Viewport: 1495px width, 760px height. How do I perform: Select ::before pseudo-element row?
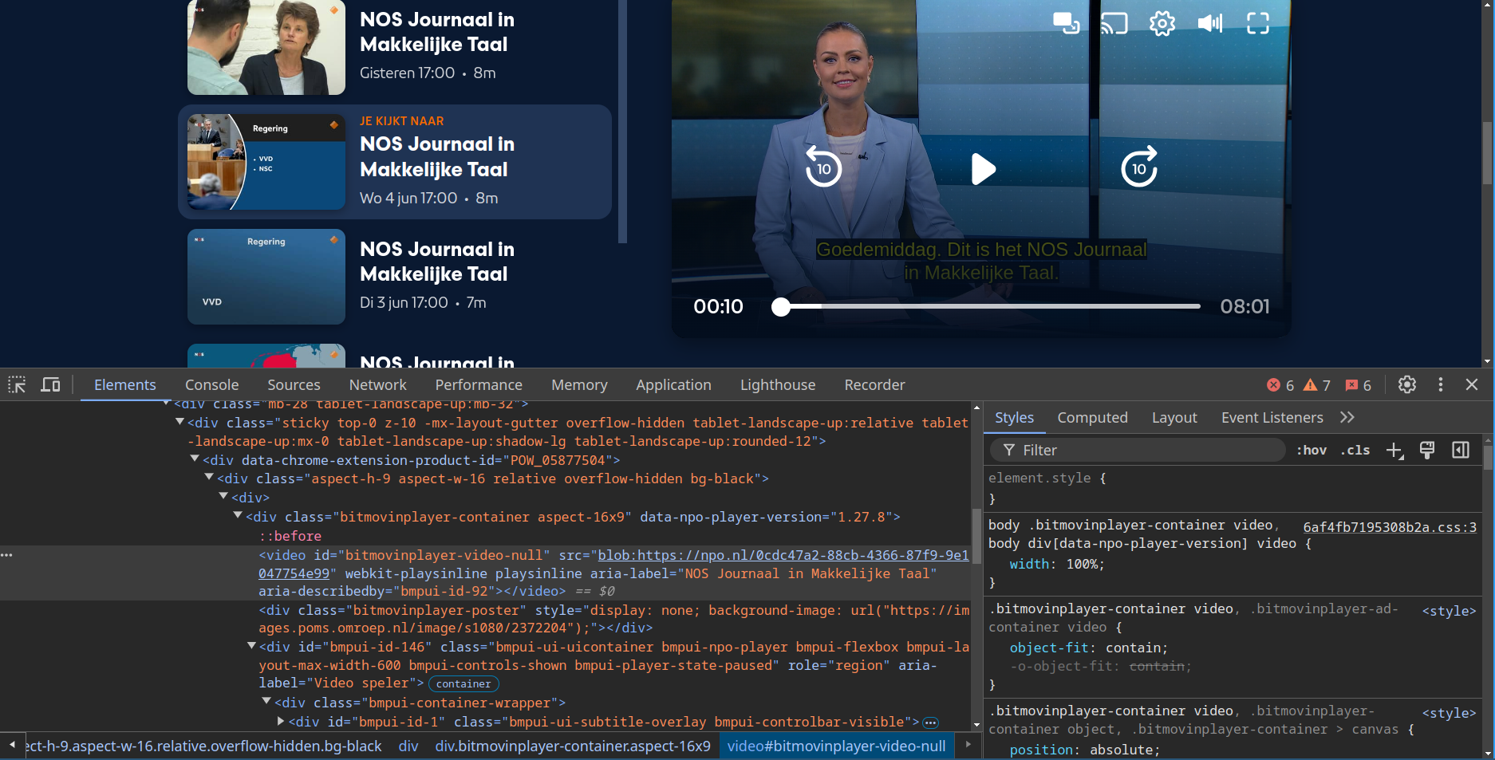(x=290, y=536)
